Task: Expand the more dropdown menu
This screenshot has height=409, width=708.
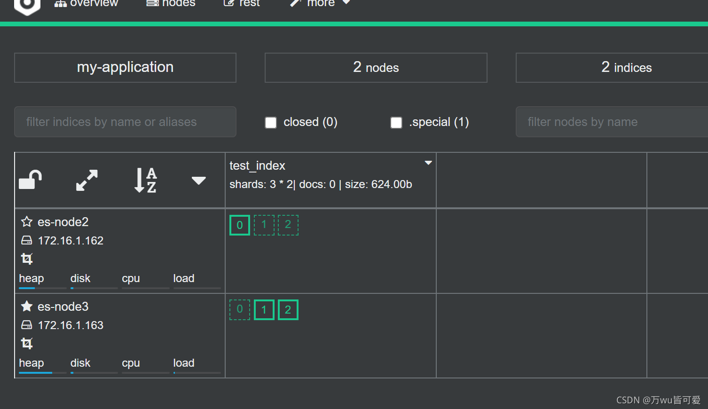Action: point(320,4)
